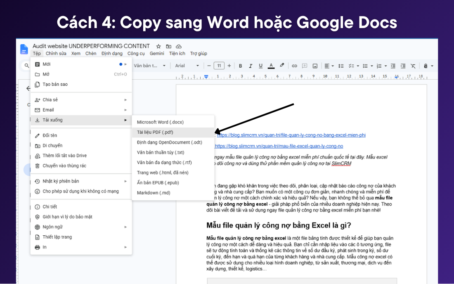Click the line and paragraph spacing icon

coord(341,66)
